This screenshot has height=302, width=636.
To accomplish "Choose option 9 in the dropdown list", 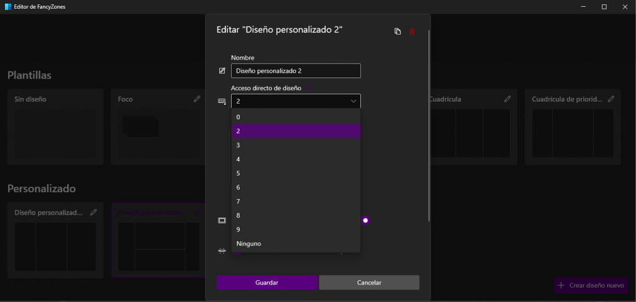I will pos(296,229).
